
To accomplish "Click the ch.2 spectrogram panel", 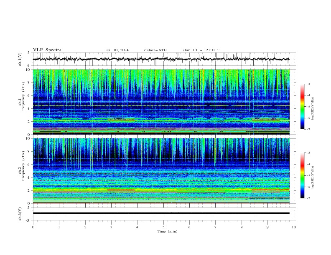I will (x=161, y=171).
